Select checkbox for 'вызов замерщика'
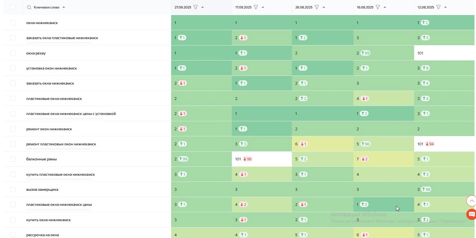The image size is (476, 238). 13,189
